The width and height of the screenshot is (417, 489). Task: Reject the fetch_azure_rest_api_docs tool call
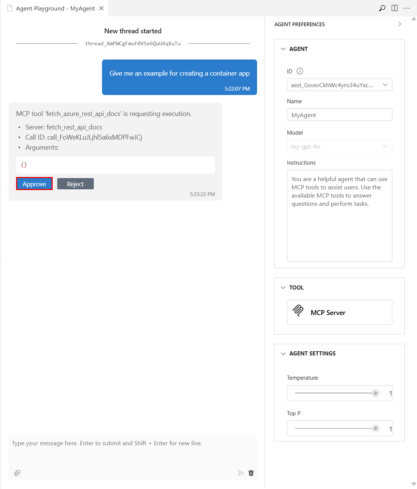(75, 184)
